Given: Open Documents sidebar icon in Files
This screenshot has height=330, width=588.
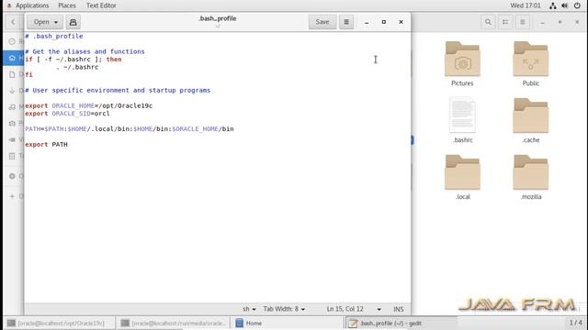Looking at the screenshot, I should tap(12, 74).
